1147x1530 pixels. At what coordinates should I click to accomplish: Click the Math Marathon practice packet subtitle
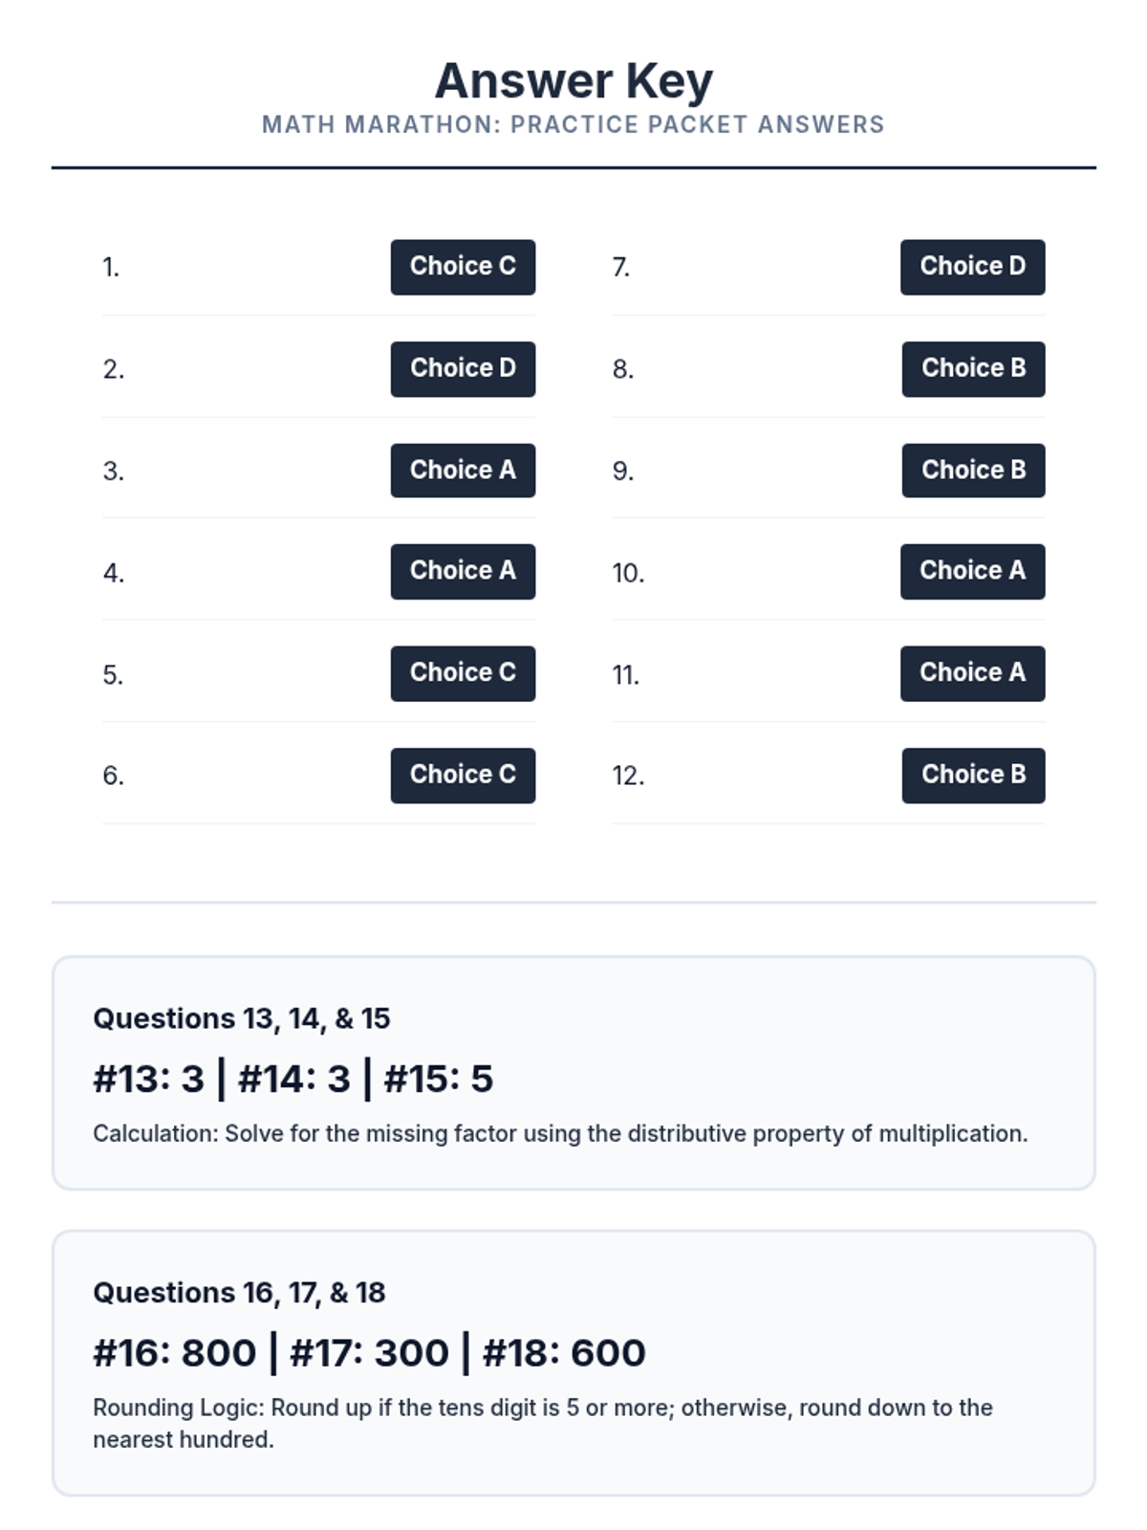click(573, 124)
